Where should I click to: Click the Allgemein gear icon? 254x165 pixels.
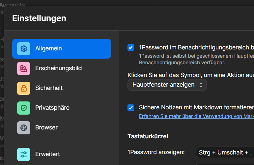tap(24, 49)
